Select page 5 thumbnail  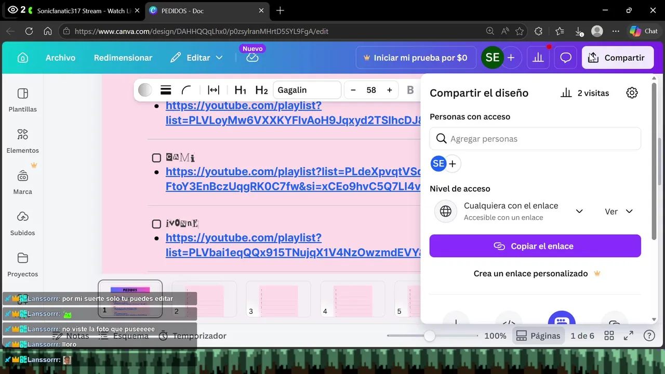point(407,299)
